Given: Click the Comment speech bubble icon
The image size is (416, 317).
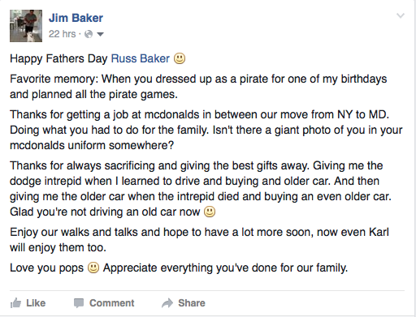Looking at the screenshot, I should click(79, 303).
